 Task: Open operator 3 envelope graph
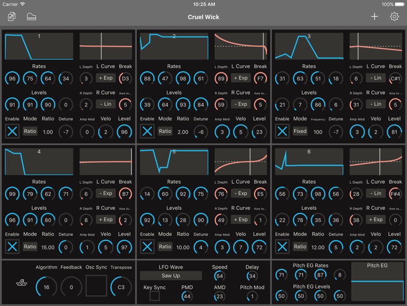tap(309, 46)
